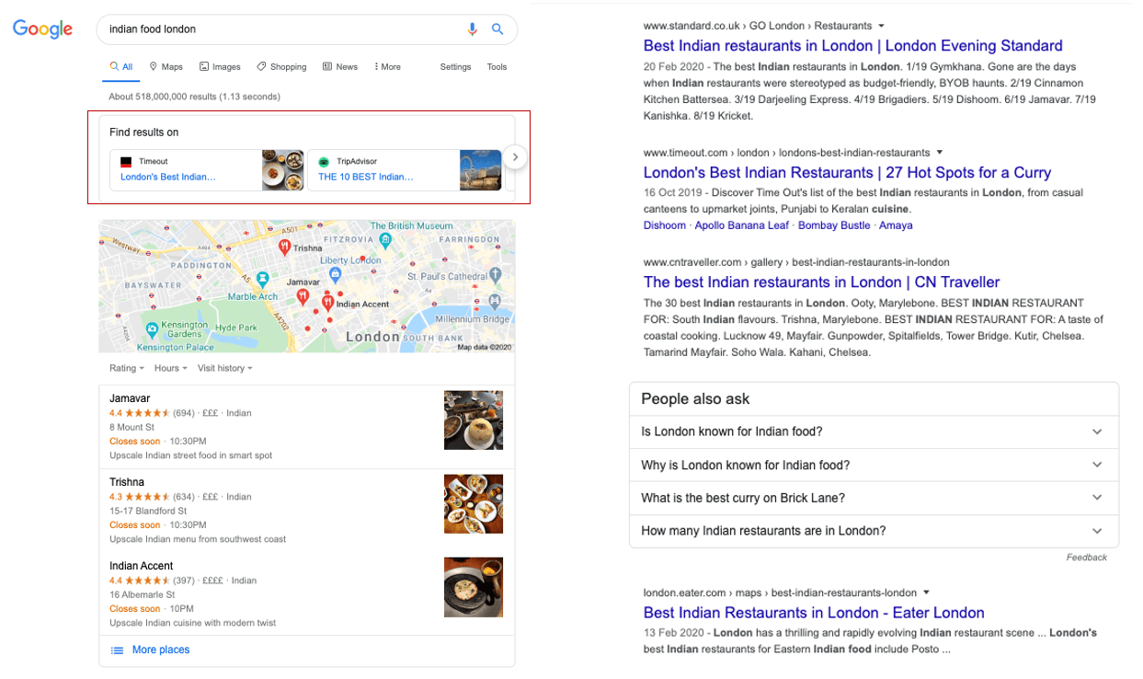Open the Jamavar listing photo
Screen dimensions: 1143x679
[473, 420]
